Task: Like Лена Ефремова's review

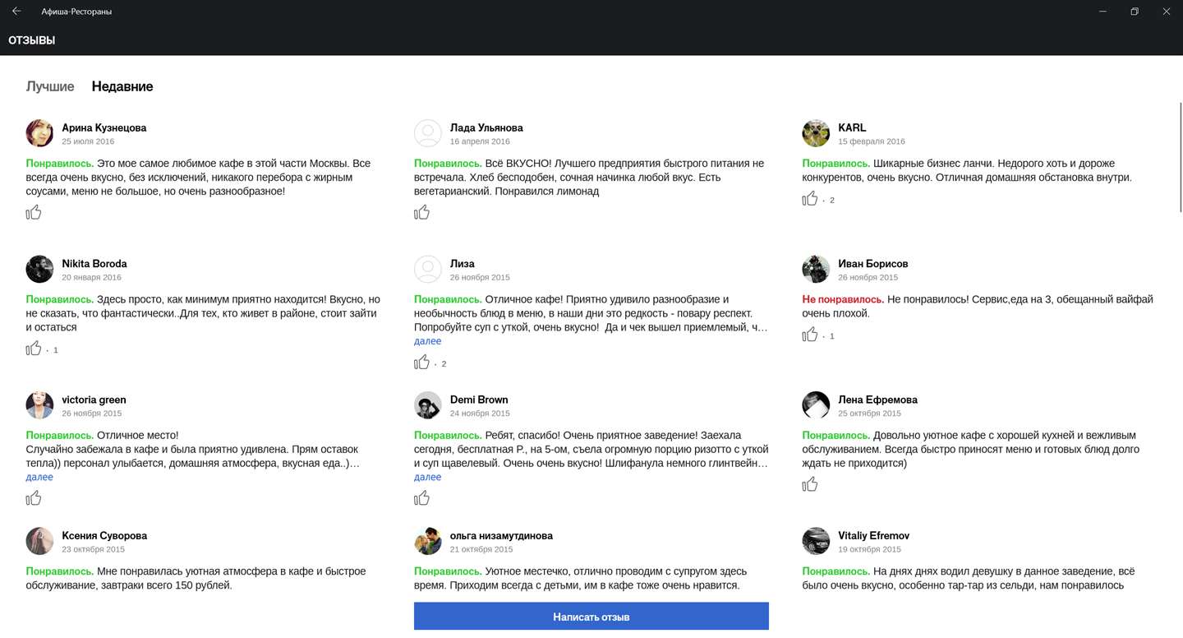Action: pos(810,484)
